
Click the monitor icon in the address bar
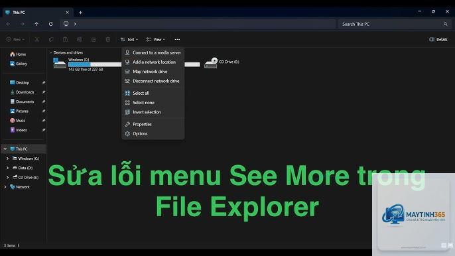pos(66,24)
